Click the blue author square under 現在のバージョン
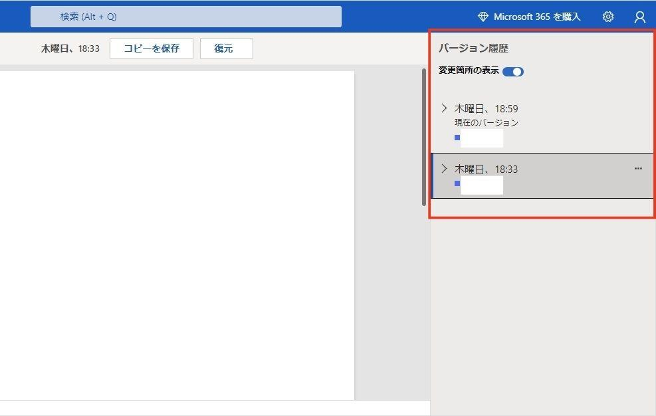Viewport: 656px width, 416px height. click(x=457, y=138)
